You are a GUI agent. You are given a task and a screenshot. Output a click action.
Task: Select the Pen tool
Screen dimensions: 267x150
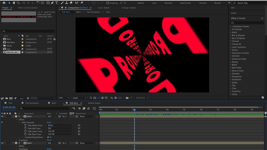click(x=52, y=3)
